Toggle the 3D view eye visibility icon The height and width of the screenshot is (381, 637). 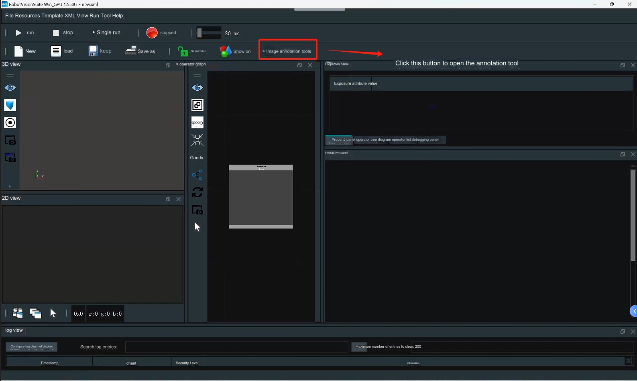10,88
